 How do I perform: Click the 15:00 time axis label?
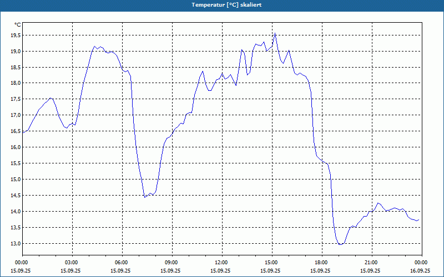(272, 263)
